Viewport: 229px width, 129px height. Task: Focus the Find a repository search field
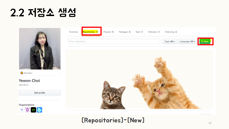[114, 41]
